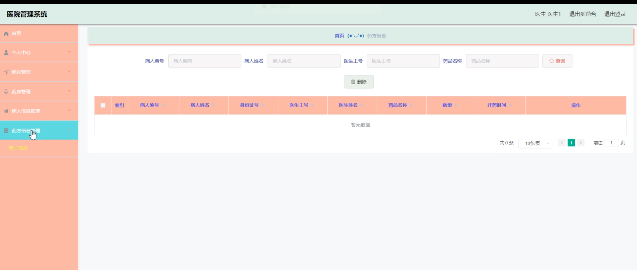
Task: Click 医院管理系统 title
Action: (27, 14)
